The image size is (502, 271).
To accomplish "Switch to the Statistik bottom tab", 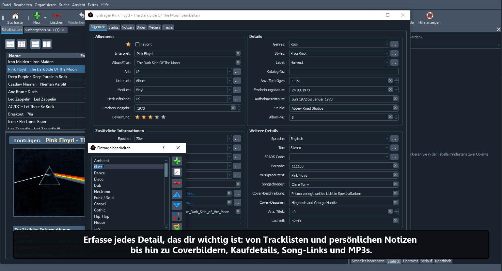I will [x=394, y=261].
